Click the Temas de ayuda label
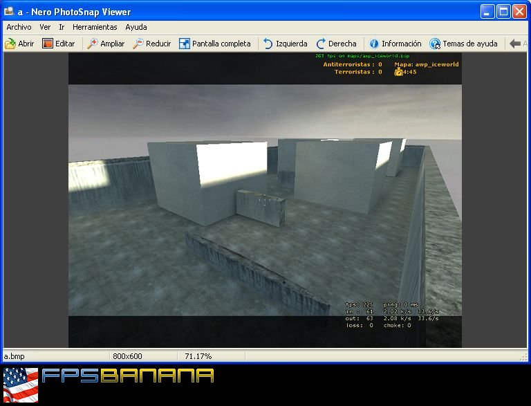Viewport: 531px width, 406px height. (x=470, y=44)
